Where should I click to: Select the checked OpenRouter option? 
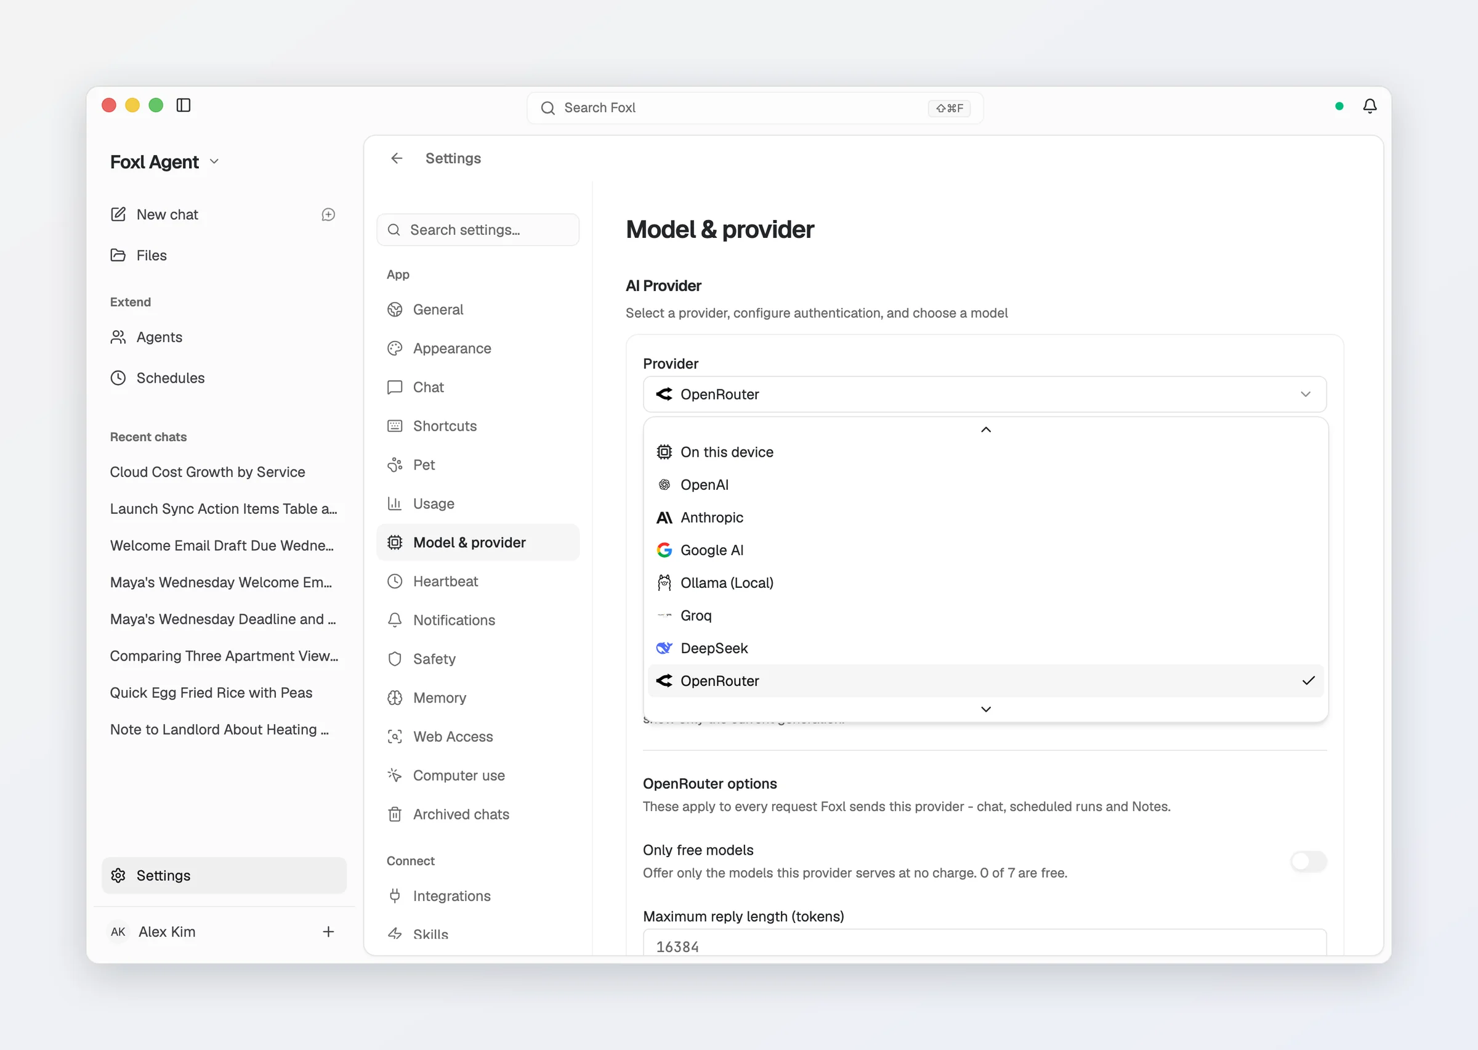pyautogui.click(x=985, y=681)
